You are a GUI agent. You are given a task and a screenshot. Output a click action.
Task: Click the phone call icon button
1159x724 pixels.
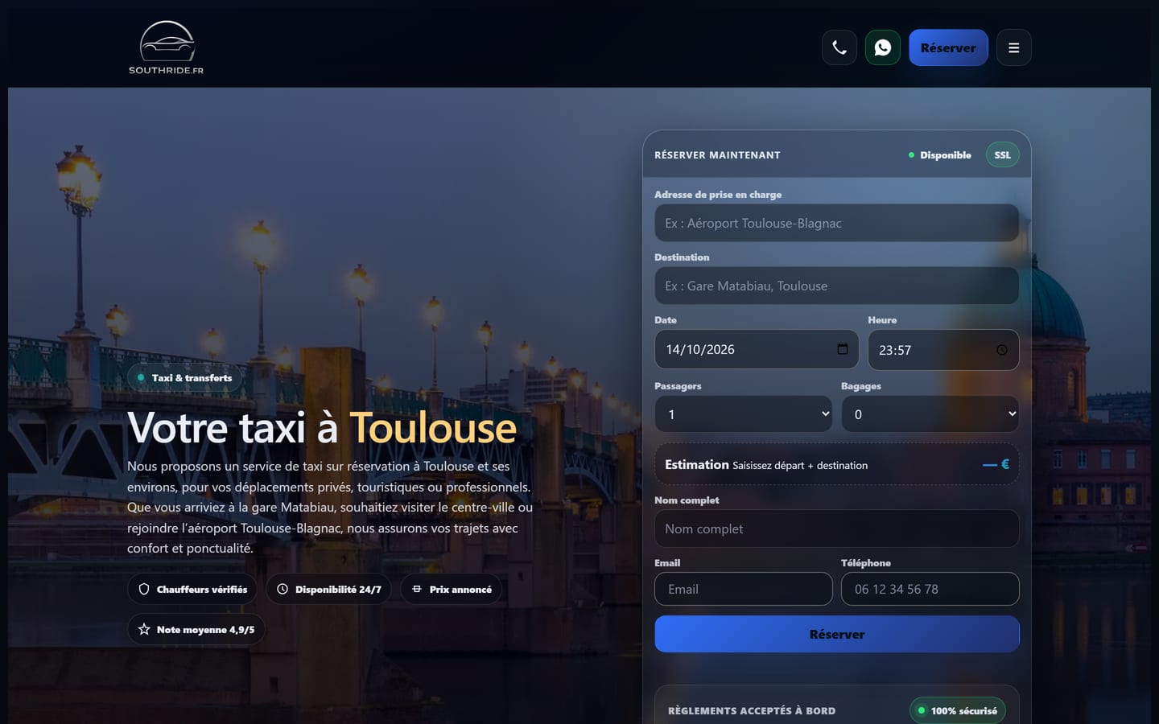tap(839, 47)
